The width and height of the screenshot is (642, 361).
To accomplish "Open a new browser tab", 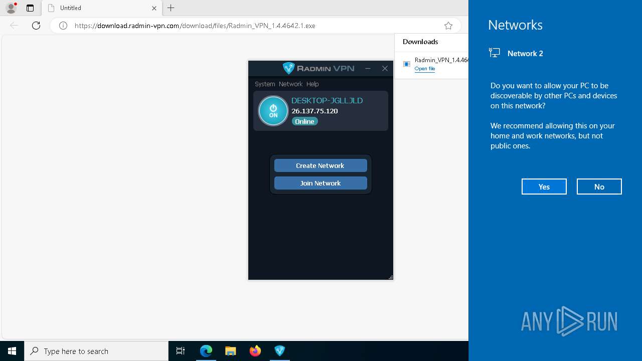I will point(171,8).
